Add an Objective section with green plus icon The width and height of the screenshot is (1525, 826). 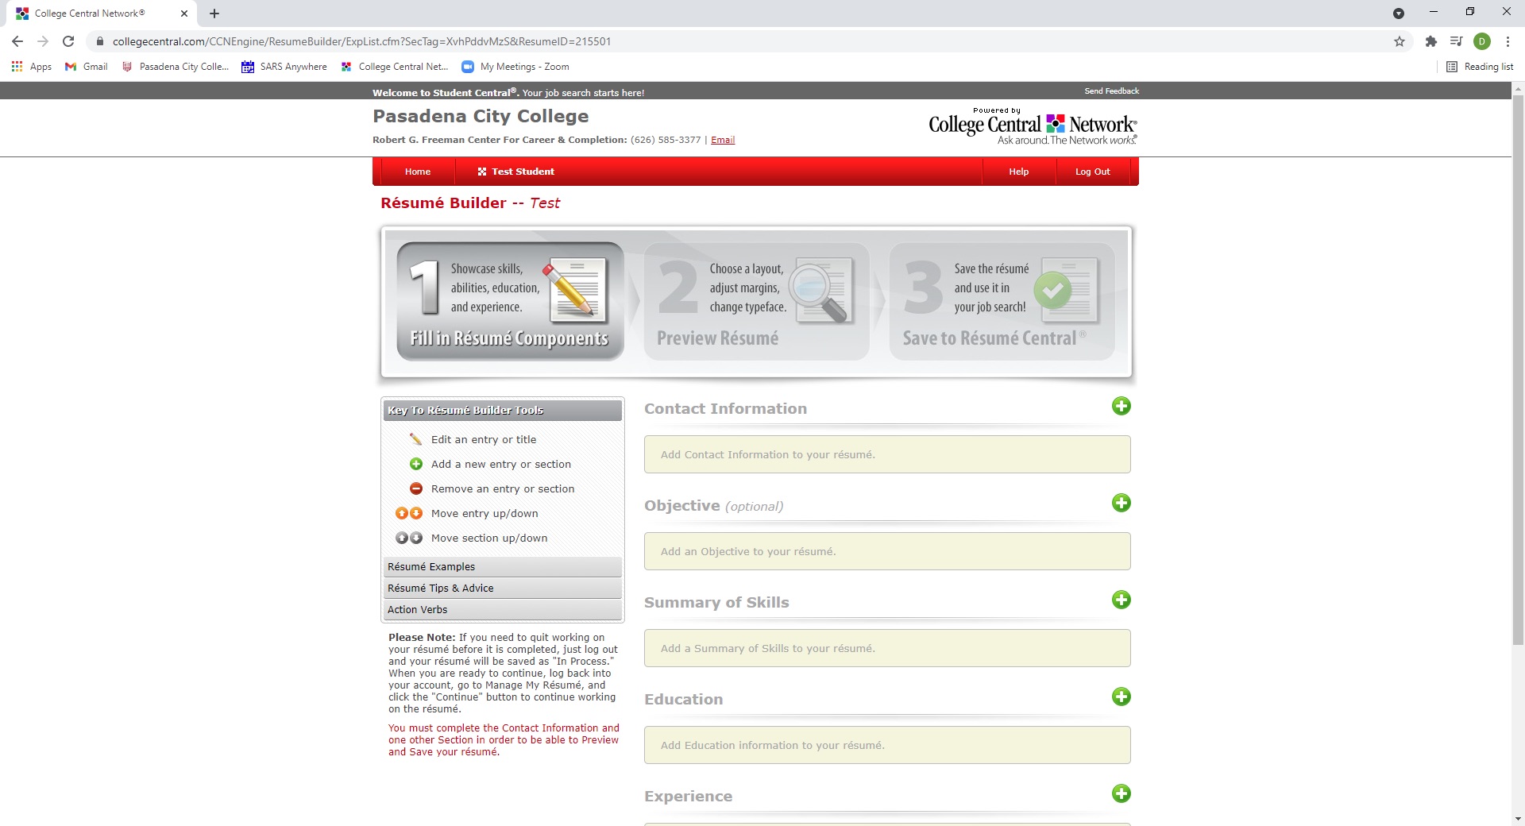[x=1121, y=503]
